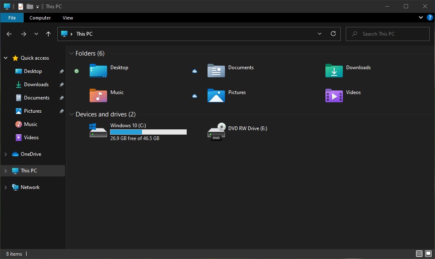Viewport: 435px width, 259px height.
Task: Select Pictures in Quick access
Action: [x=33, y=111]
